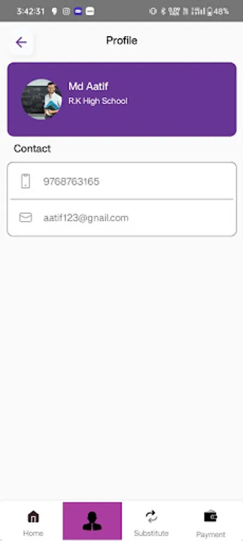Click the phone icon in Contact

(x=25, y=181)
